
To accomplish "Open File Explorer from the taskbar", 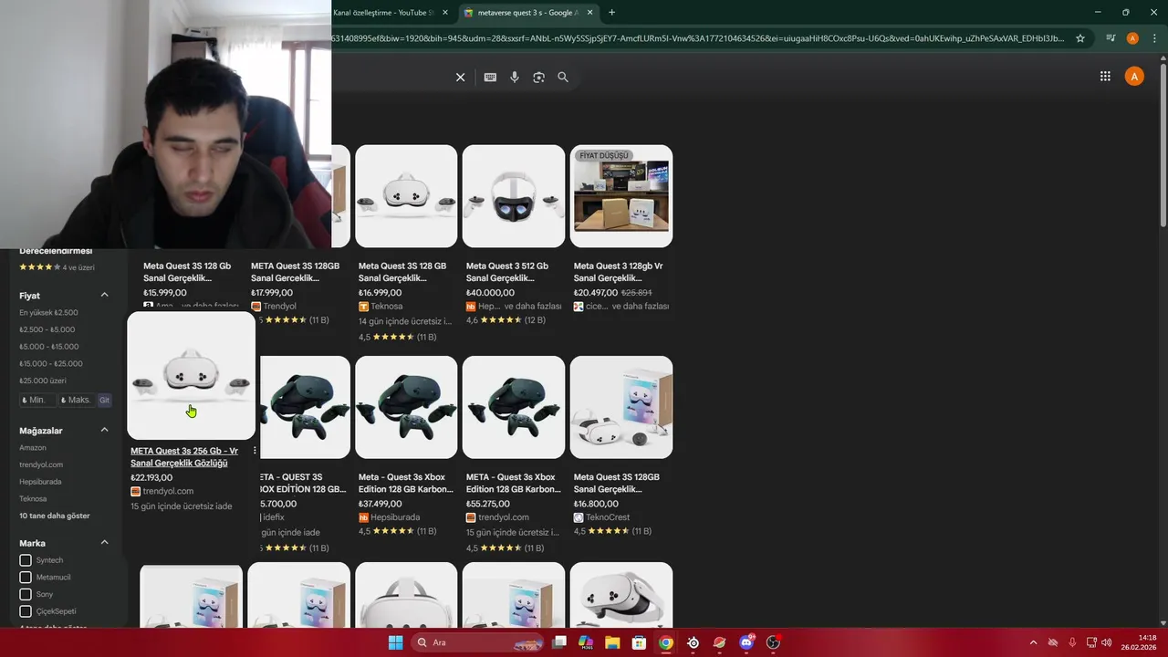I will pos(612,642).
